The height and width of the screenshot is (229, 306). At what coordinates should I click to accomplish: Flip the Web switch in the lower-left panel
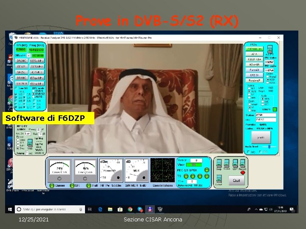point(30,143)
